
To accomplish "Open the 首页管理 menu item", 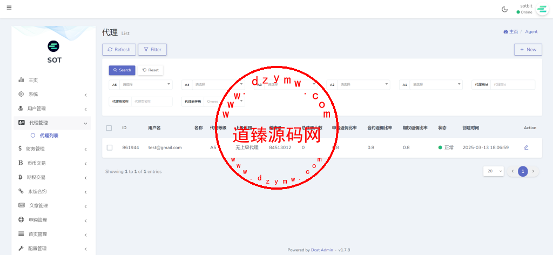I will tap(52, 234).
